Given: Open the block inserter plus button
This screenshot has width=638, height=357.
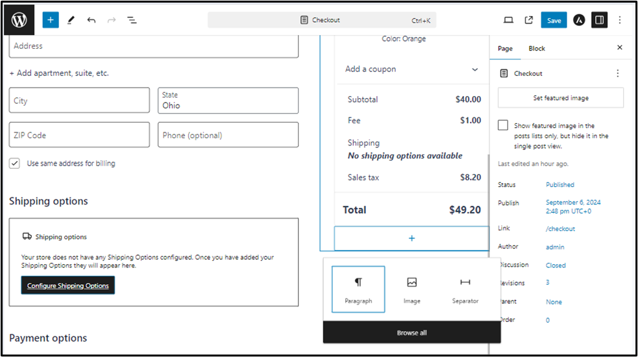Looking at the screenshot, I should point(51,20).
